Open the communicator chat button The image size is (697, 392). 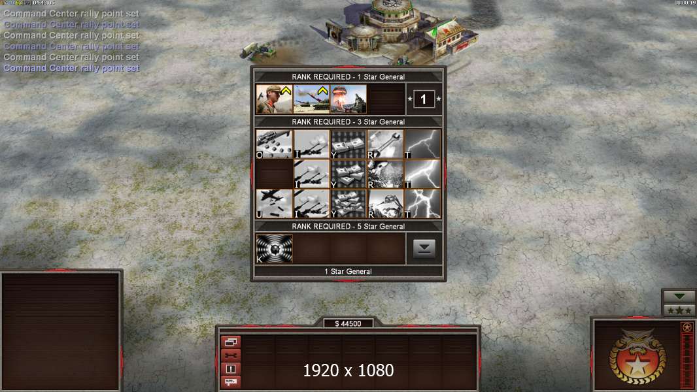pyautogui.click(x=231, y=382)
